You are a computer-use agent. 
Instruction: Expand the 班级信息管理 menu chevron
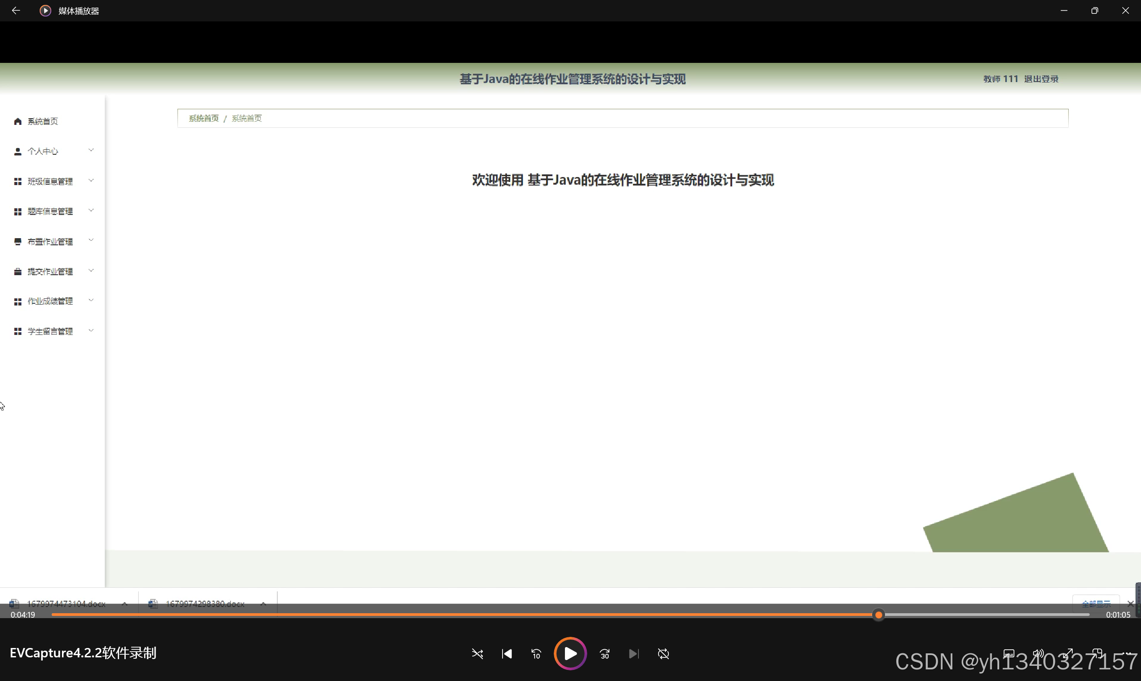[x=91, y=180]
